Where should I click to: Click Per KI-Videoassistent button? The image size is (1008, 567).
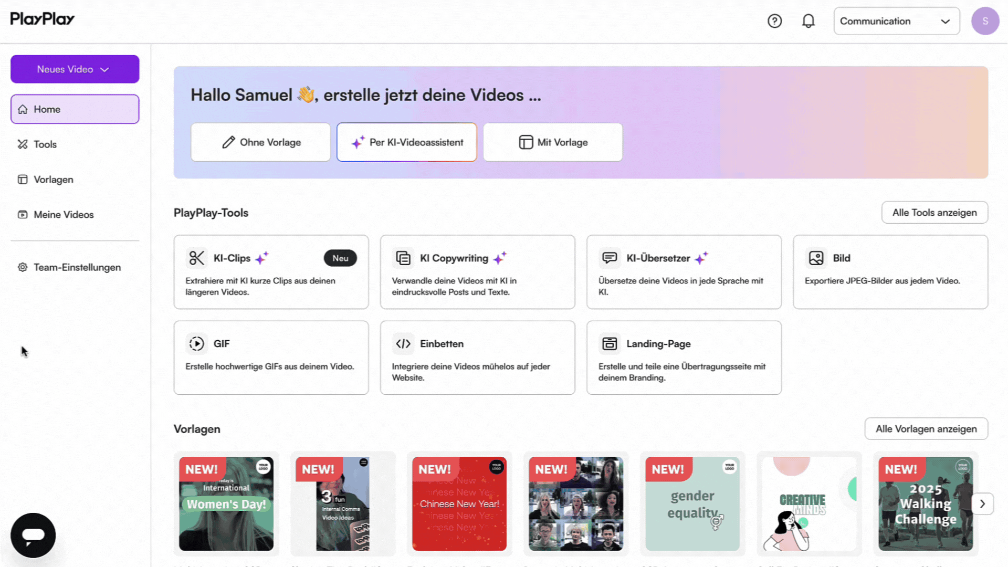[x=406, y=142]
